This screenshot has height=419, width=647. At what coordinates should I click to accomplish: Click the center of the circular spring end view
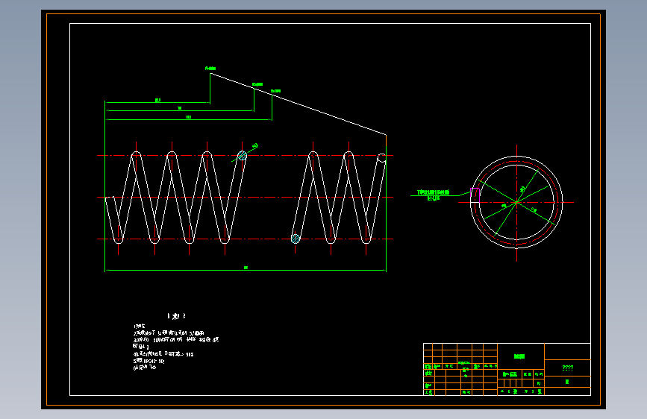point(516,202)
